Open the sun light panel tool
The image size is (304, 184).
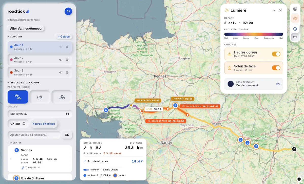click(x=295, y=18)
